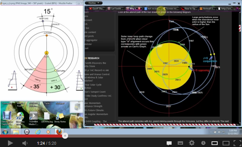Open video quality settings gear
Screen dimensions: 242x147
(x=192, y=143)
